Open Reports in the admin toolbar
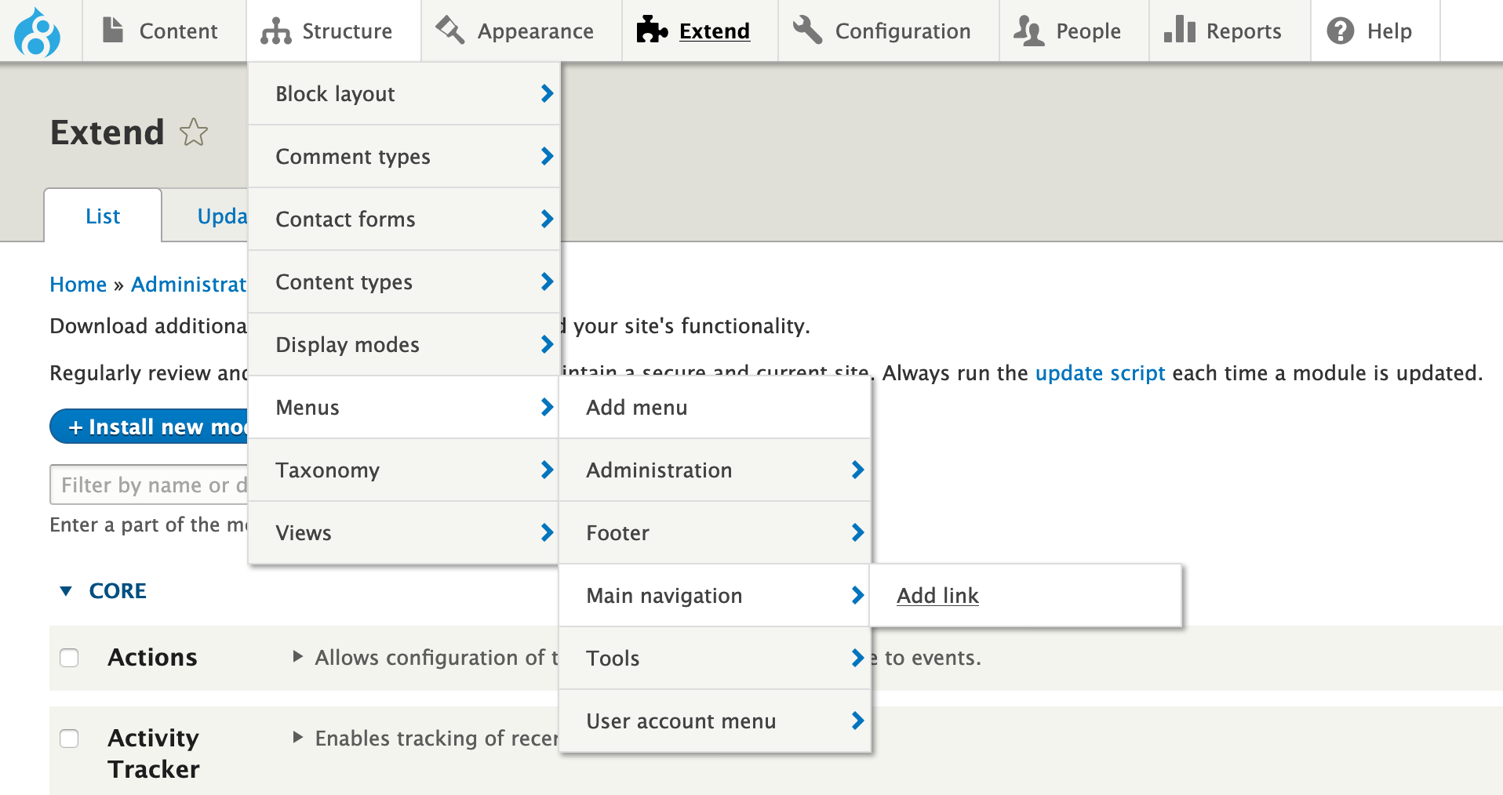This screenshot has width=1503, height=795. [1230, 31]
